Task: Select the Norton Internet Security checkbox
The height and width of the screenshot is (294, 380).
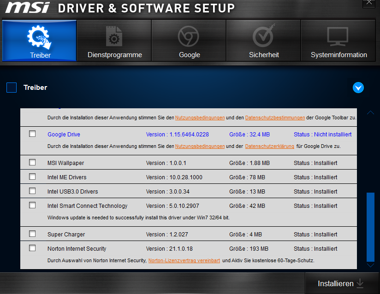Action: click(32, 248)
